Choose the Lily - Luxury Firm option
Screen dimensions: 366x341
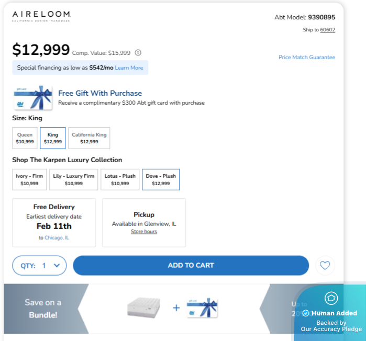[73, 179]
